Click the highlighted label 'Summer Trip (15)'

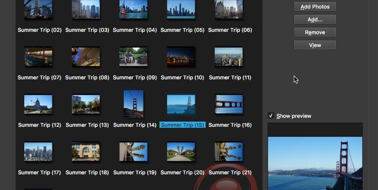point(182,125)
